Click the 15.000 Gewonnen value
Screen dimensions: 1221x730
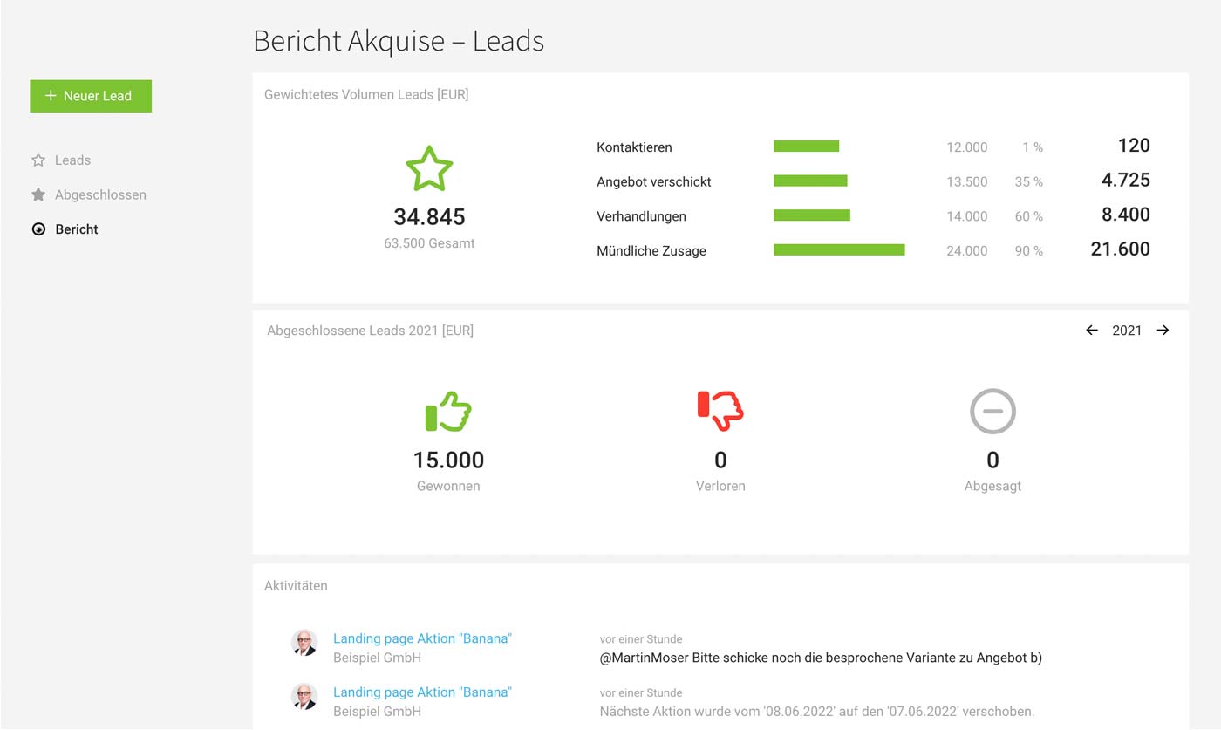tap(448, 461)
